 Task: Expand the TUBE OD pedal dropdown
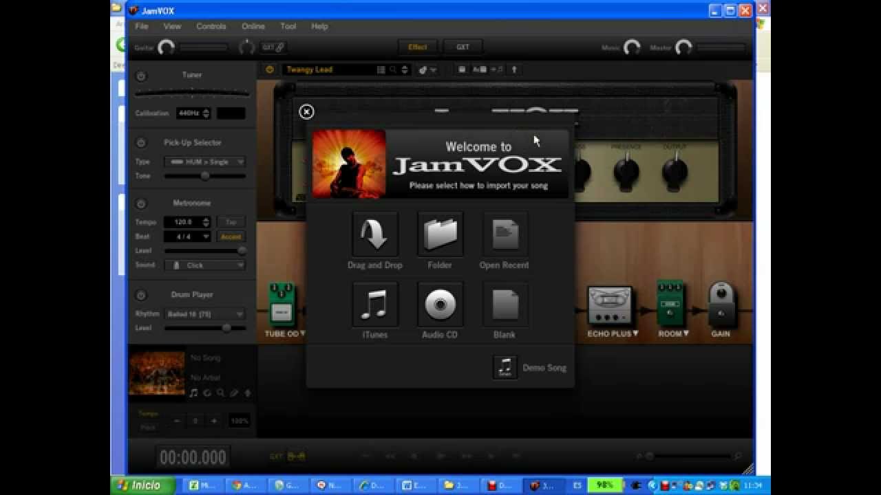point(302,333)
